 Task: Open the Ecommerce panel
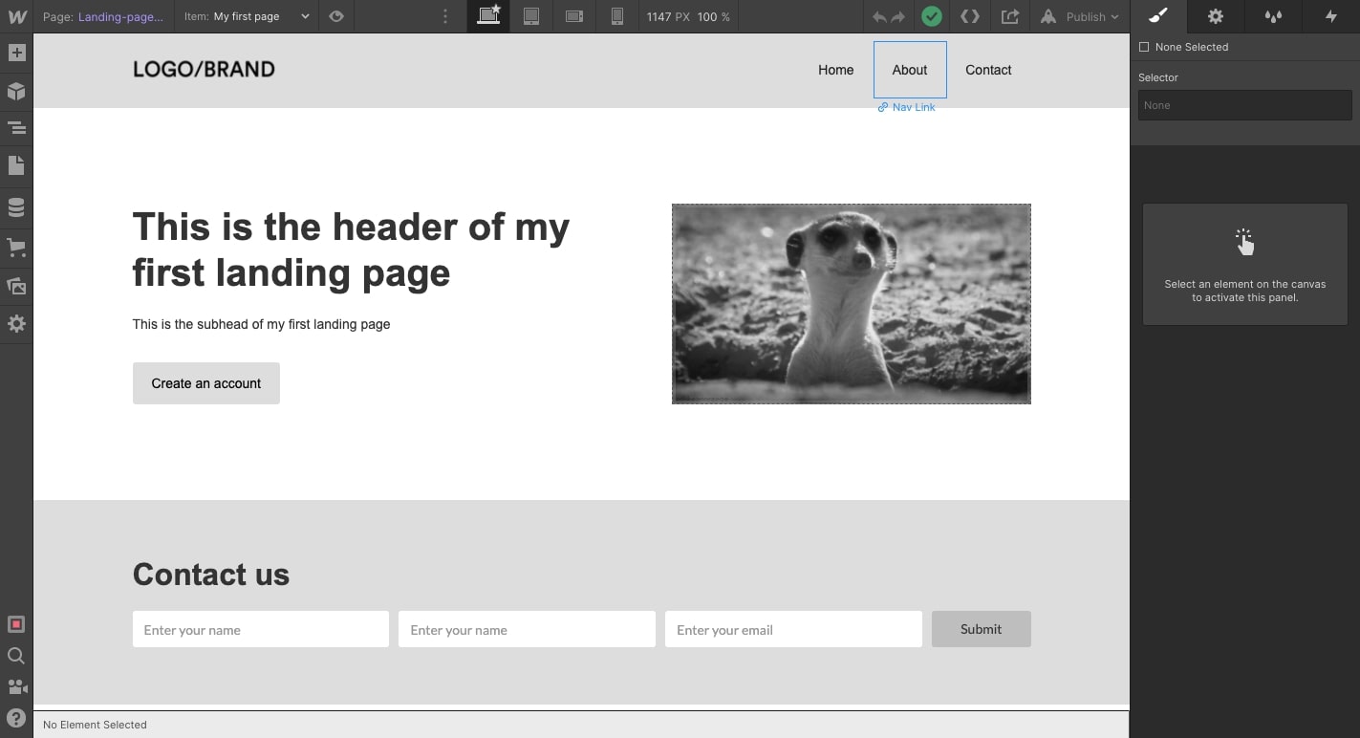[x=15, y=247]
